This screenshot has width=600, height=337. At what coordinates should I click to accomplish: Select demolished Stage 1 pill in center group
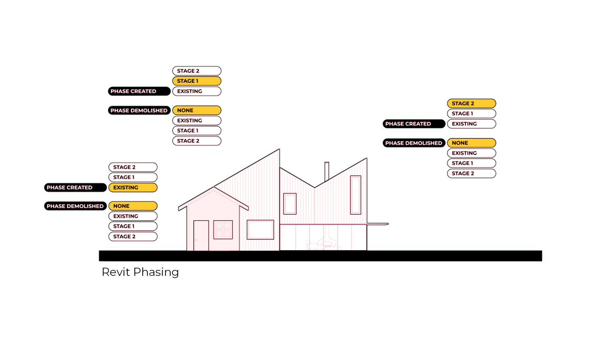[x=197, y=131]
